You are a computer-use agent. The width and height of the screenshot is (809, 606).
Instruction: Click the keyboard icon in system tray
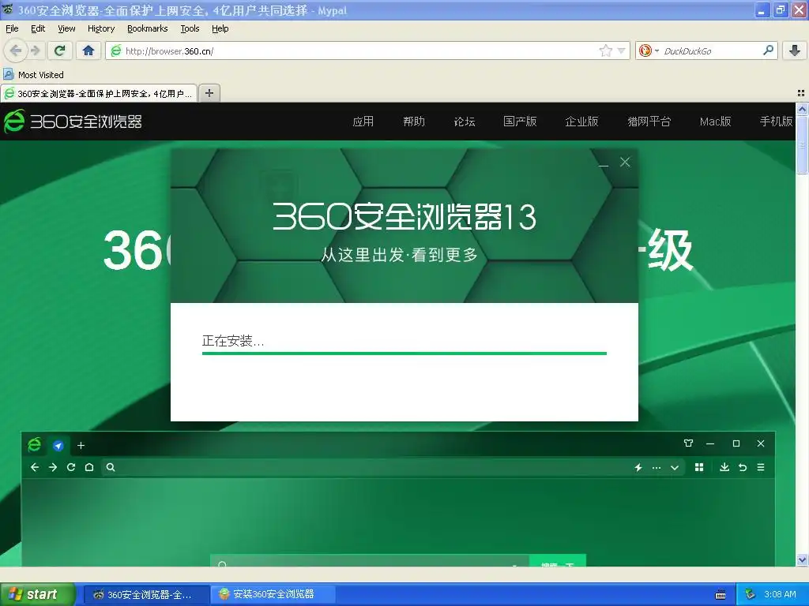[721, 595]
